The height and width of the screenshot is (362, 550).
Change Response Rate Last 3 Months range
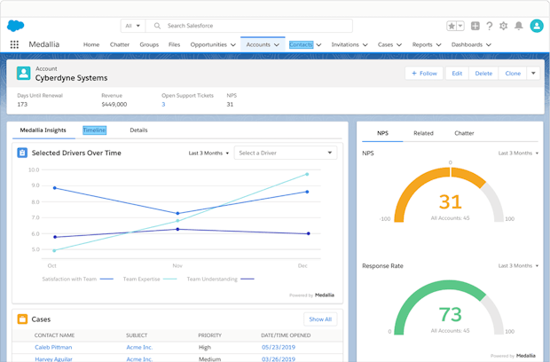518,266
